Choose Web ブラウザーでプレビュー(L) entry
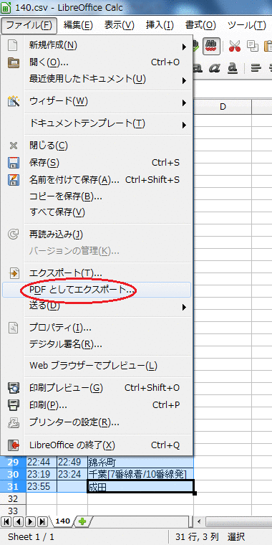The height and width of the screenshot is (545, 272). pyautogui.click(x=97, y=366)
